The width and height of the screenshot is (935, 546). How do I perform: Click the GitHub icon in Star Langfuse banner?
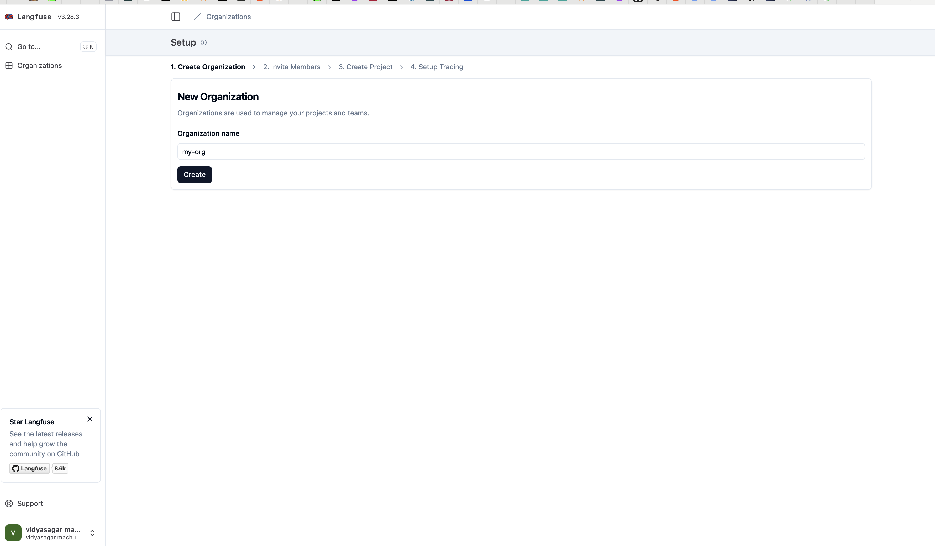(x=15, y=468)
